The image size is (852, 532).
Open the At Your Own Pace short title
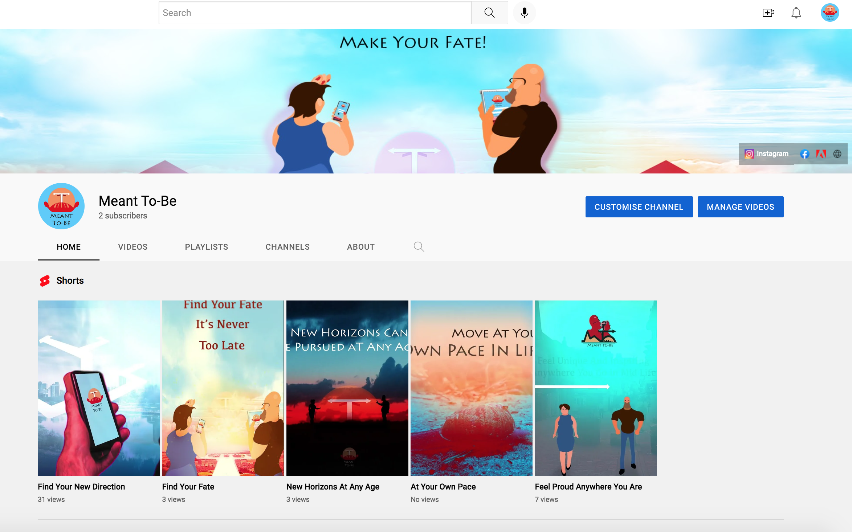(x=443, y=487)
